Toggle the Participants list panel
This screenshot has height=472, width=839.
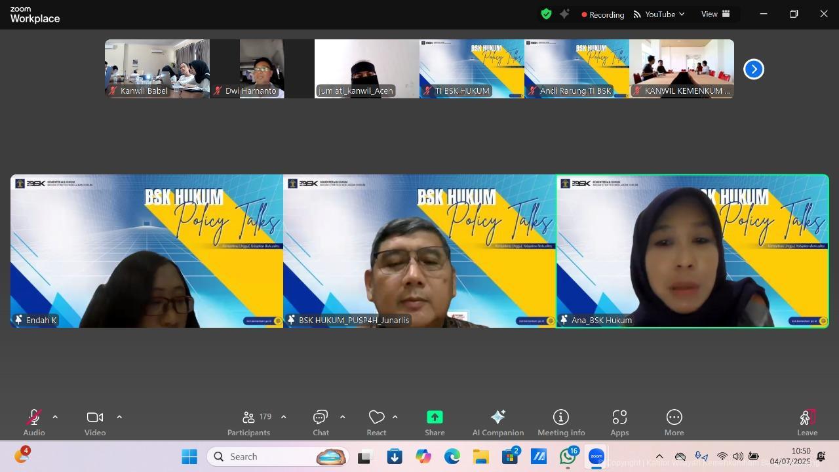coord(249,422)
